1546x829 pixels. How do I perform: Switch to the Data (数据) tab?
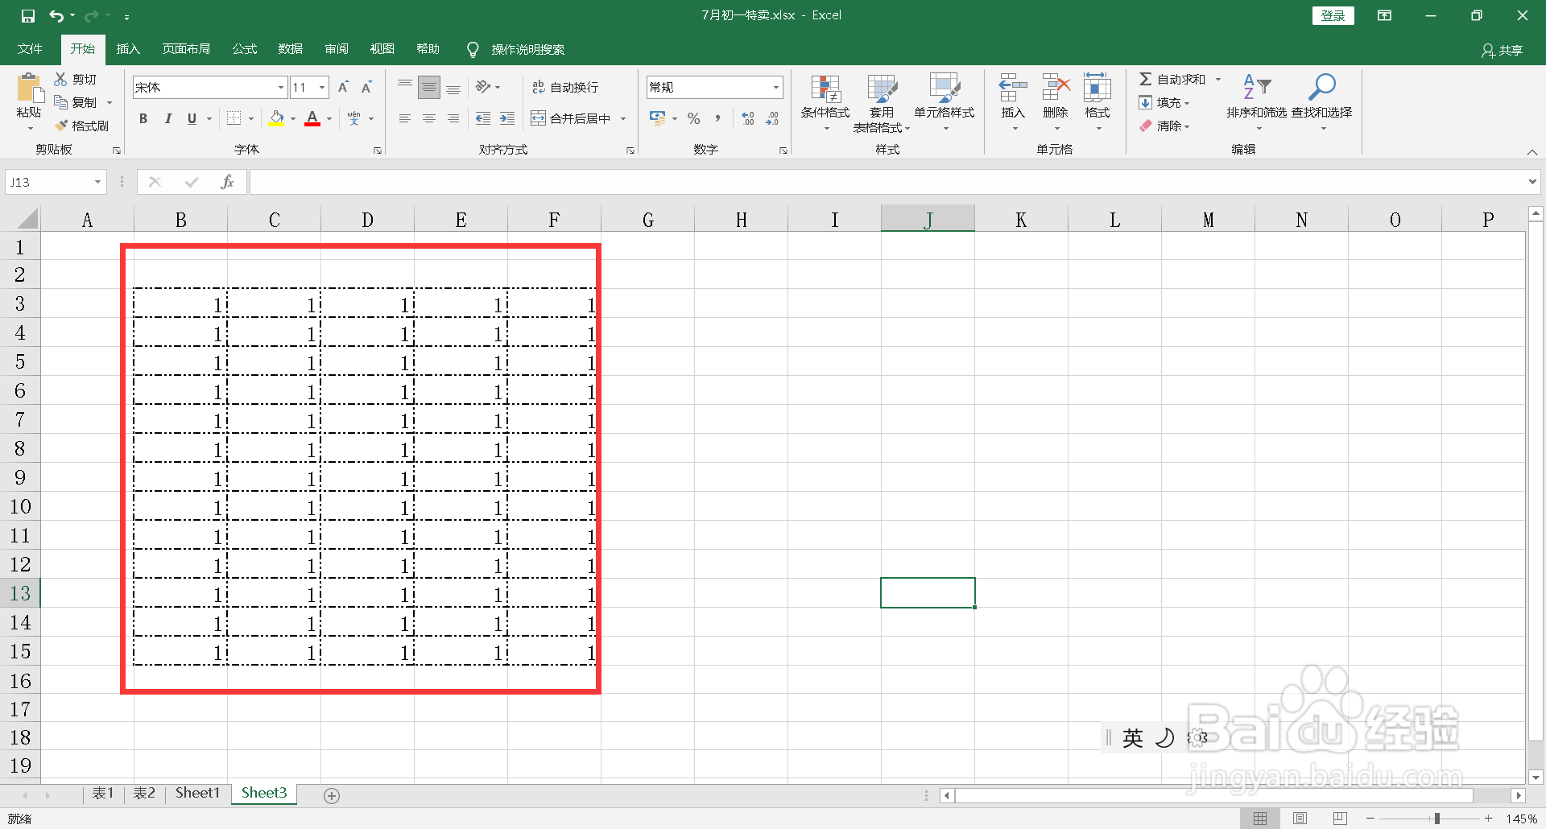(x=291, y=49)
